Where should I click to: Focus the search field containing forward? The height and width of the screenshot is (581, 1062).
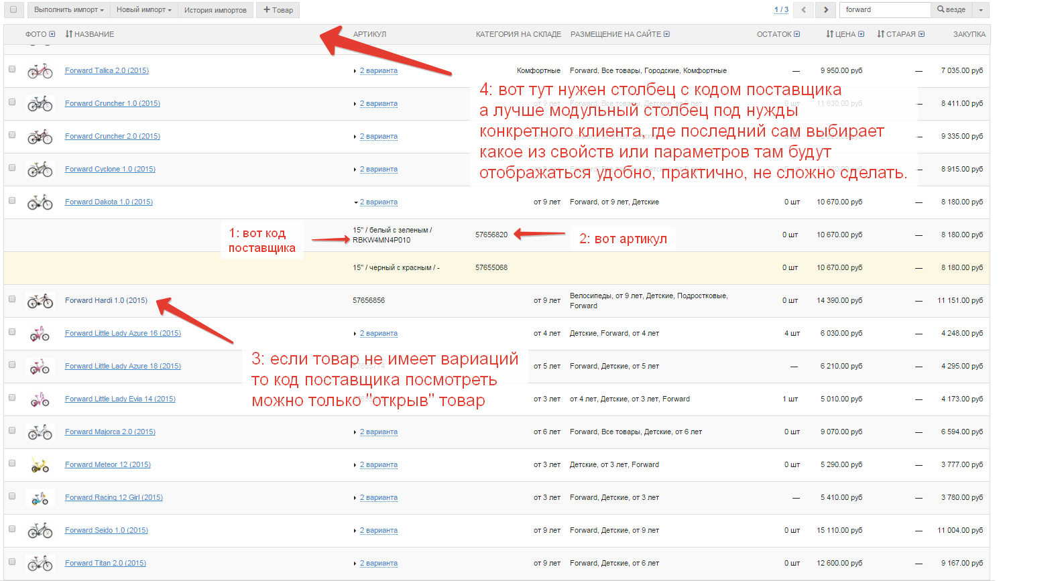pyautogui.click(x=885, y=10)
